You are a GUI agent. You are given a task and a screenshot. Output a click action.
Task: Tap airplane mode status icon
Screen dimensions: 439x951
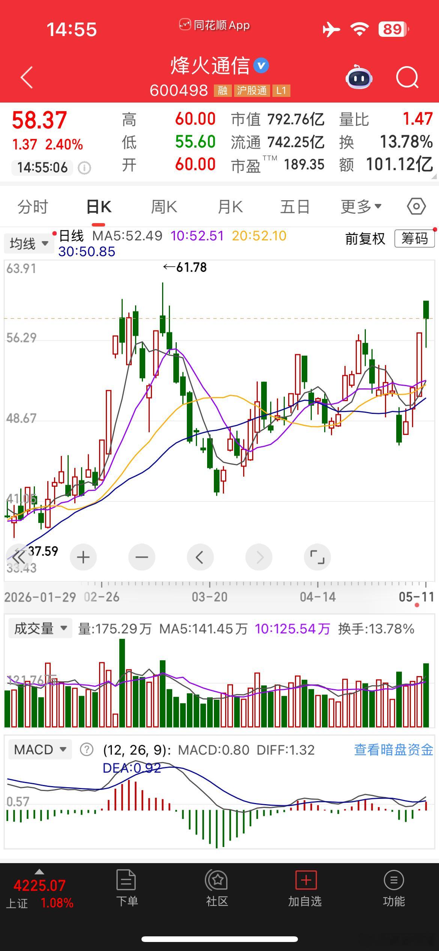pos(331,29)
